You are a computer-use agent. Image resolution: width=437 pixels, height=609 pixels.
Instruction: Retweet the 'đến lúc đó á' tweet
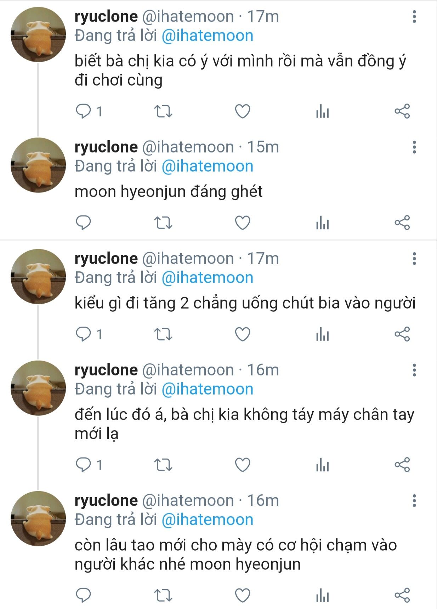tap(163, 465)
